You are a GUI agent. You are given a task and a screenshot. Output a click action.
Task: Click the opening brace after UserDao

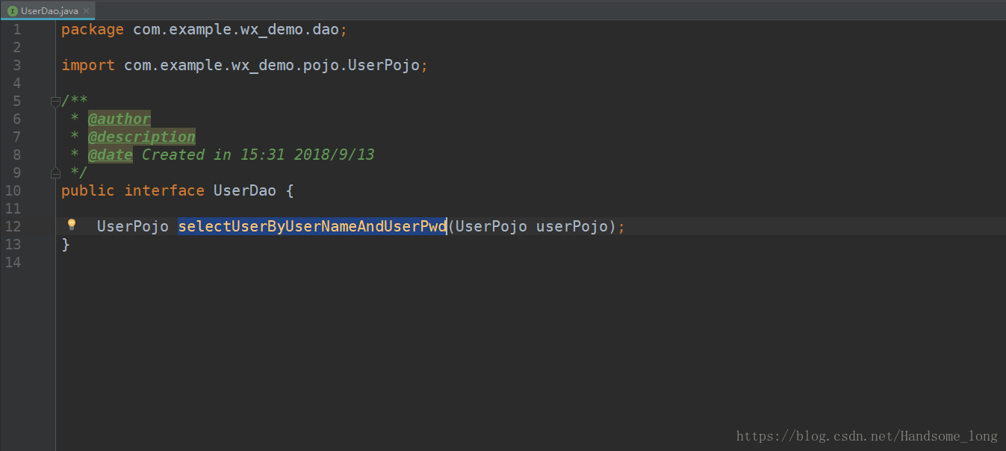tap(290, 190)
